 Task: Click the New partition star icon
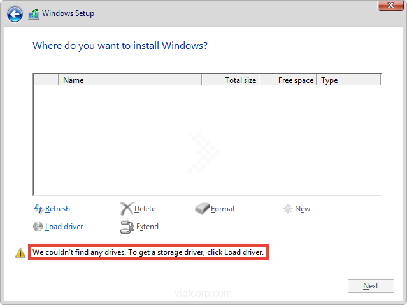click(288, 209)
